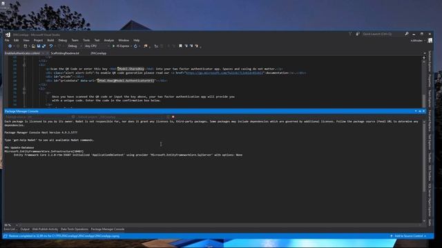Click the Next Bookmark toolbar icon
The width and height of the screenshot is (442, 248).
191,46
